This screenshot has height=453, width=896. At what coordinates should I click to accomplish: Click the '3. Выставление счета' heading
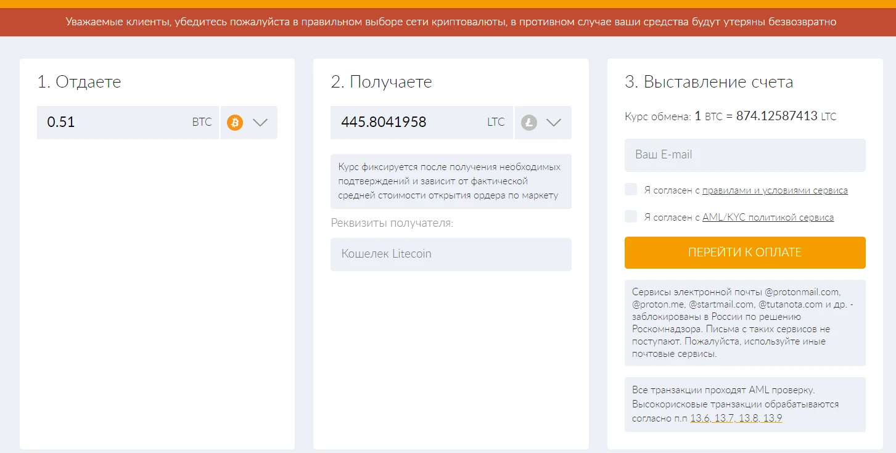pyautogui.click(x=709, y=82)
